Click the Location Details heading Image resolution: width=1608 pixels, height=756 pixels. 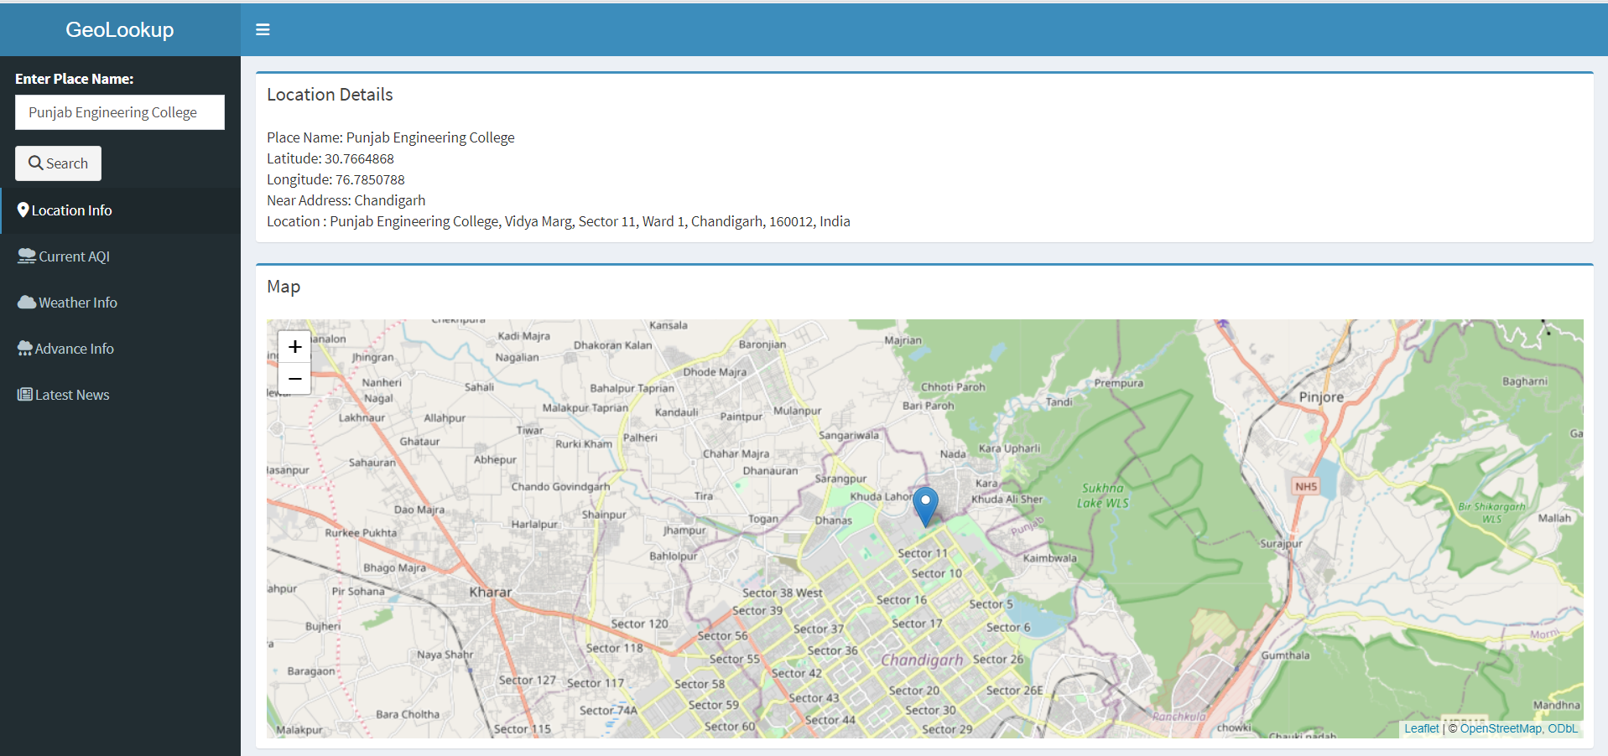click(330, 95)
